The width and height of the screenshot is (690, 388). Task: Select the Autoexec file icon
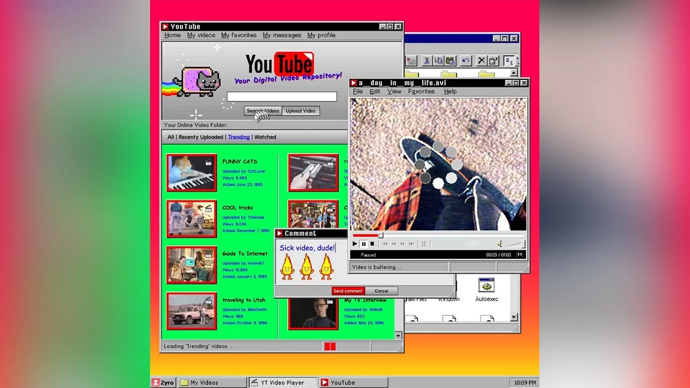(486, 290)
